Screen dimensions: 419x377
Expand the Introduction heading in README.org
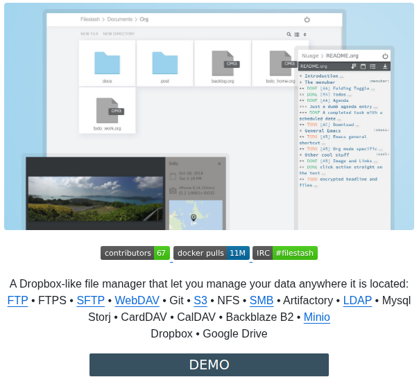[321, 76]
